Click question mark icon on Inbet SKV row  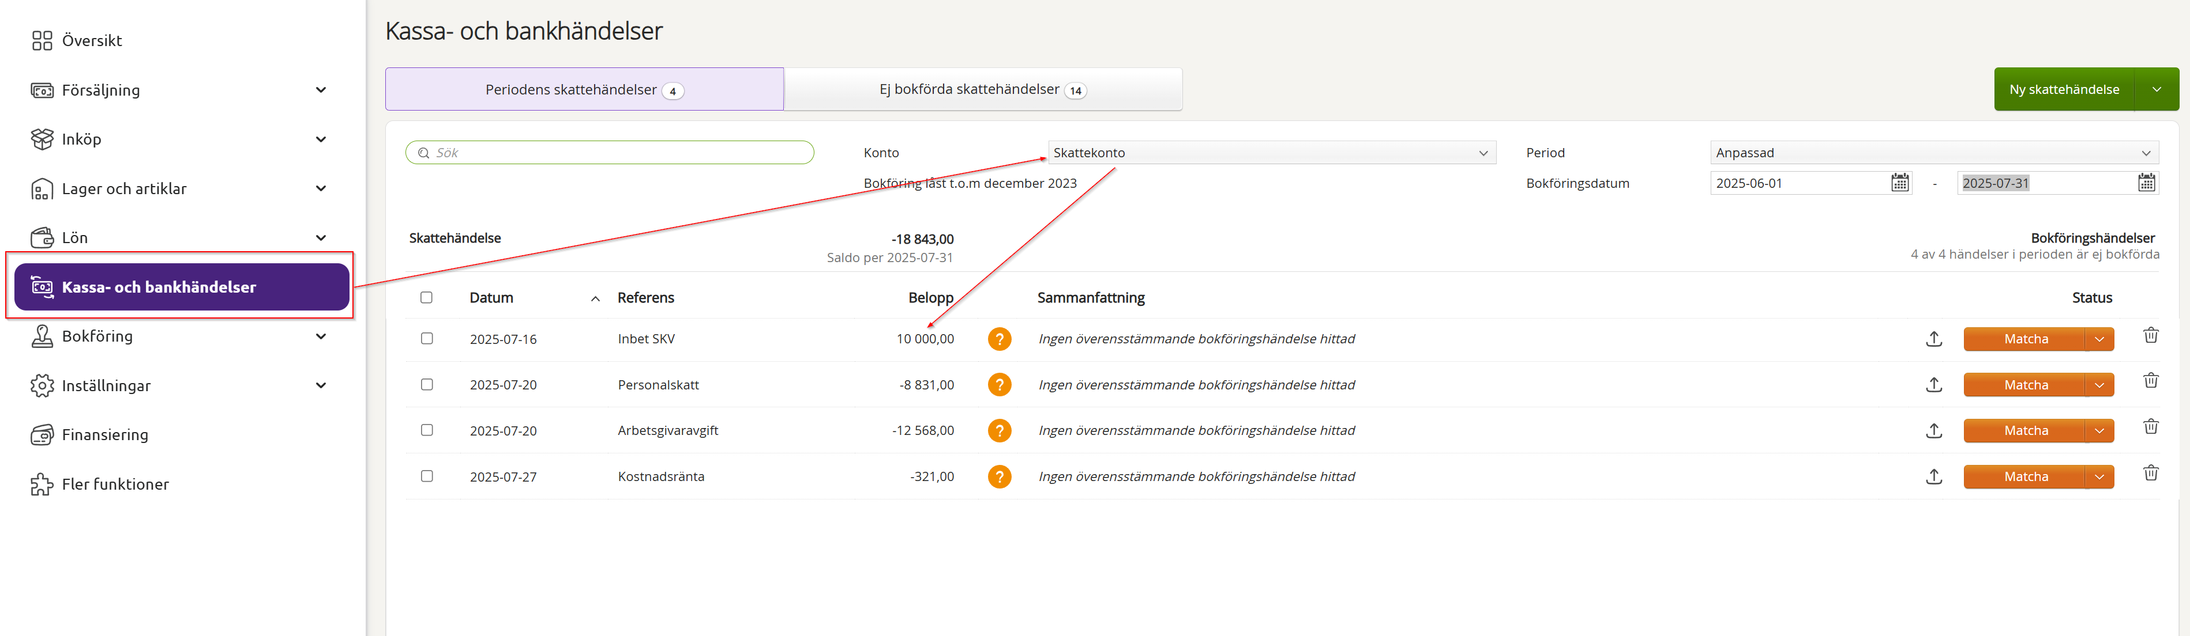999,339
